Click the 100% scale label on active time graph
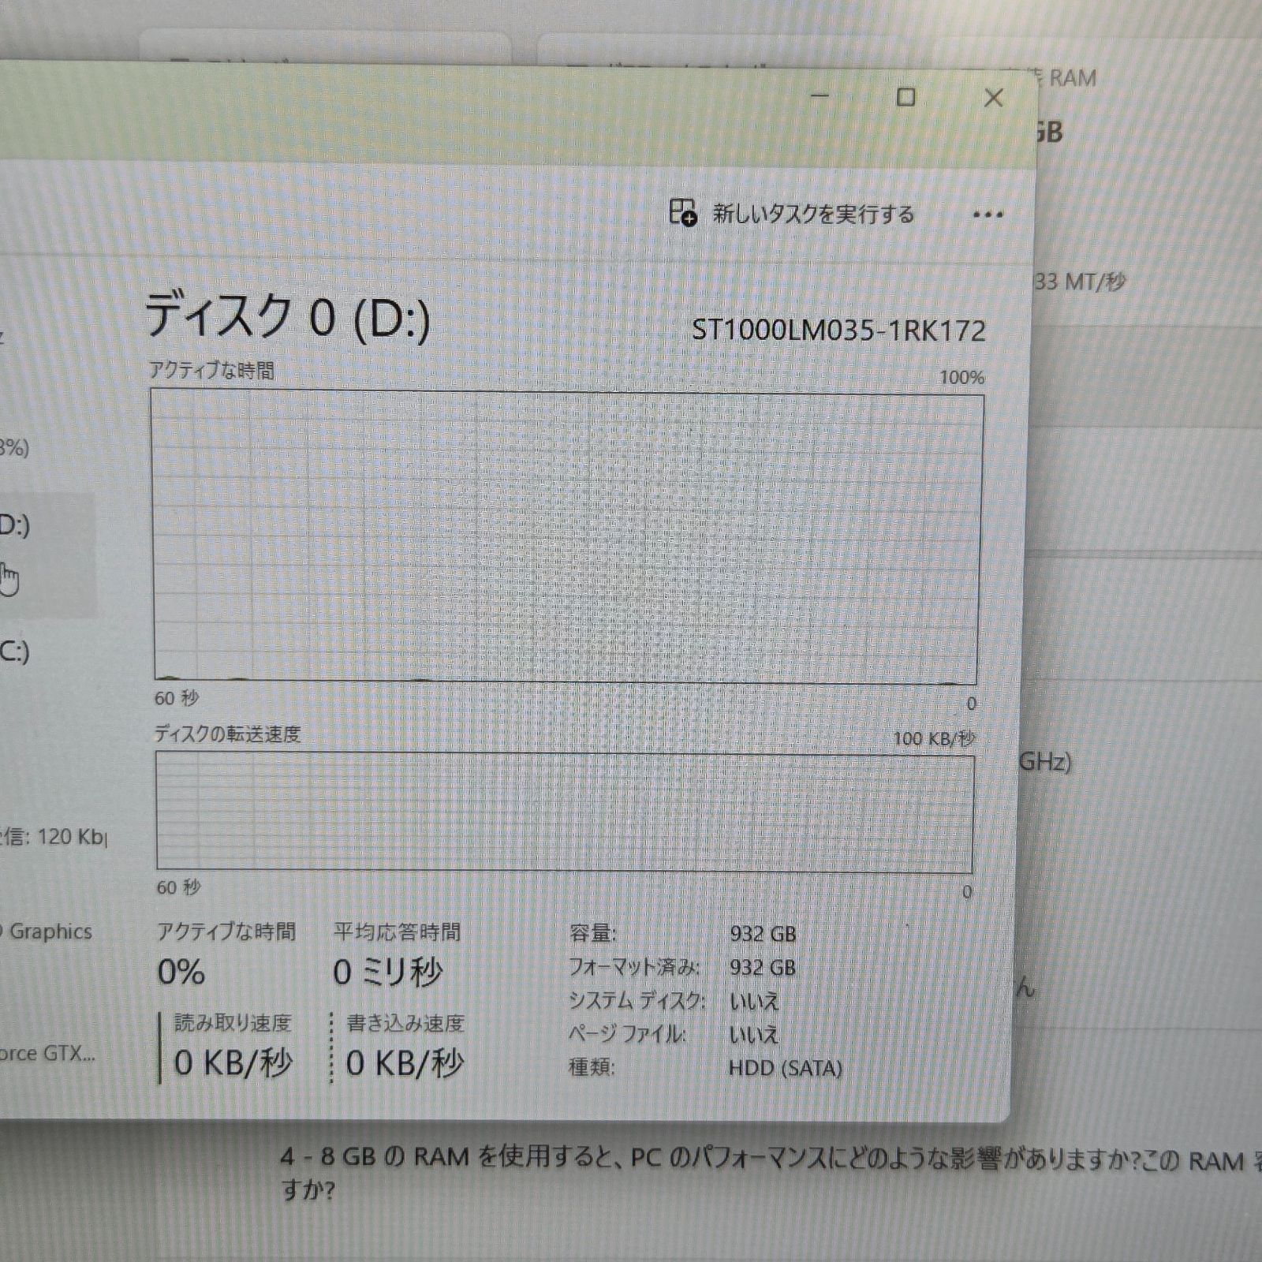 click(x=961, y=378)
